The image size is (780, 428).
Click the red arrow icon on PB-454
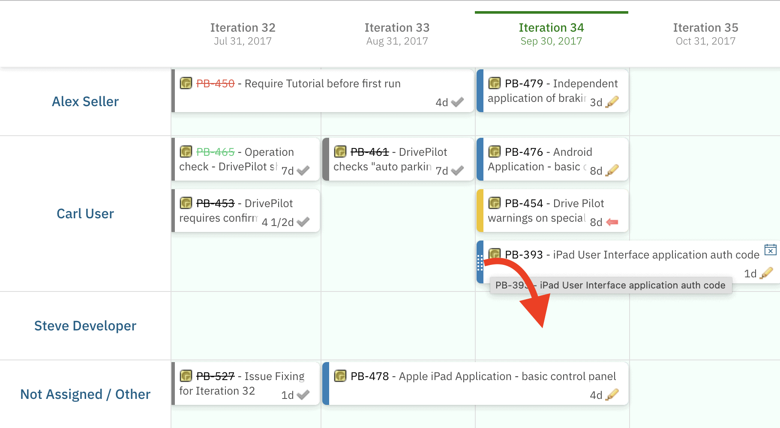(x=612, y=222)
